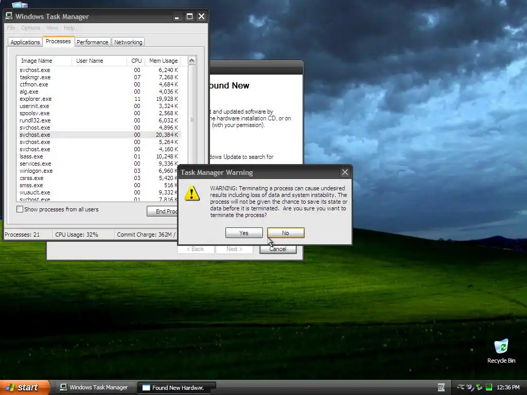Click Cancel in Found New Hardware wizard
Image resolution: width=527 pixels, height=395 pixels.
pyautogui.click(x=278, y=249)
